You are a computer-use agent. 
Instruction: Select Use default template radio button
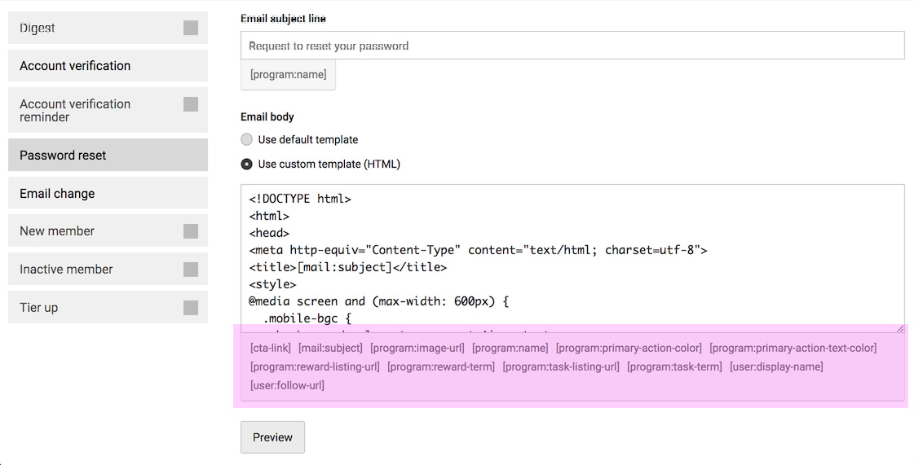tap(247, 139)
